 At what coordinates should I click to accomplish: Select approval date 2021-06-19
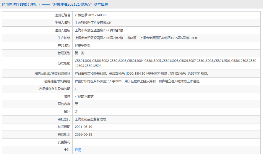[x=84, y=127]
